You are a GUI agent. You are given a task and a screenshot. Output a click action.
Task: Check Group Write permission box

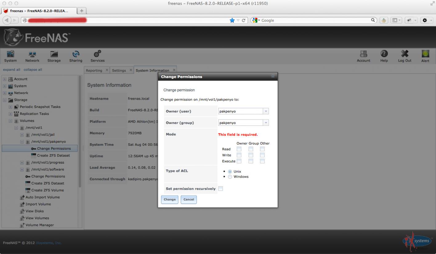[x=251, y=155]
